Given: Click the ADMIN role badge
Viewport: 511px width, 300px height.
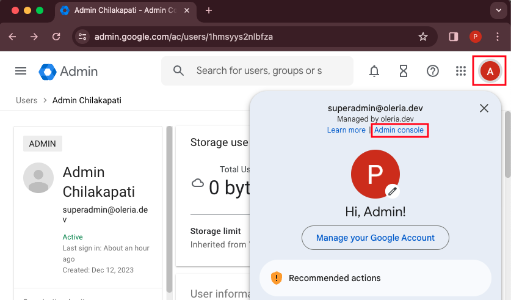Looking at the screenshot, I should pyautogui.click(x=42, y=144).
